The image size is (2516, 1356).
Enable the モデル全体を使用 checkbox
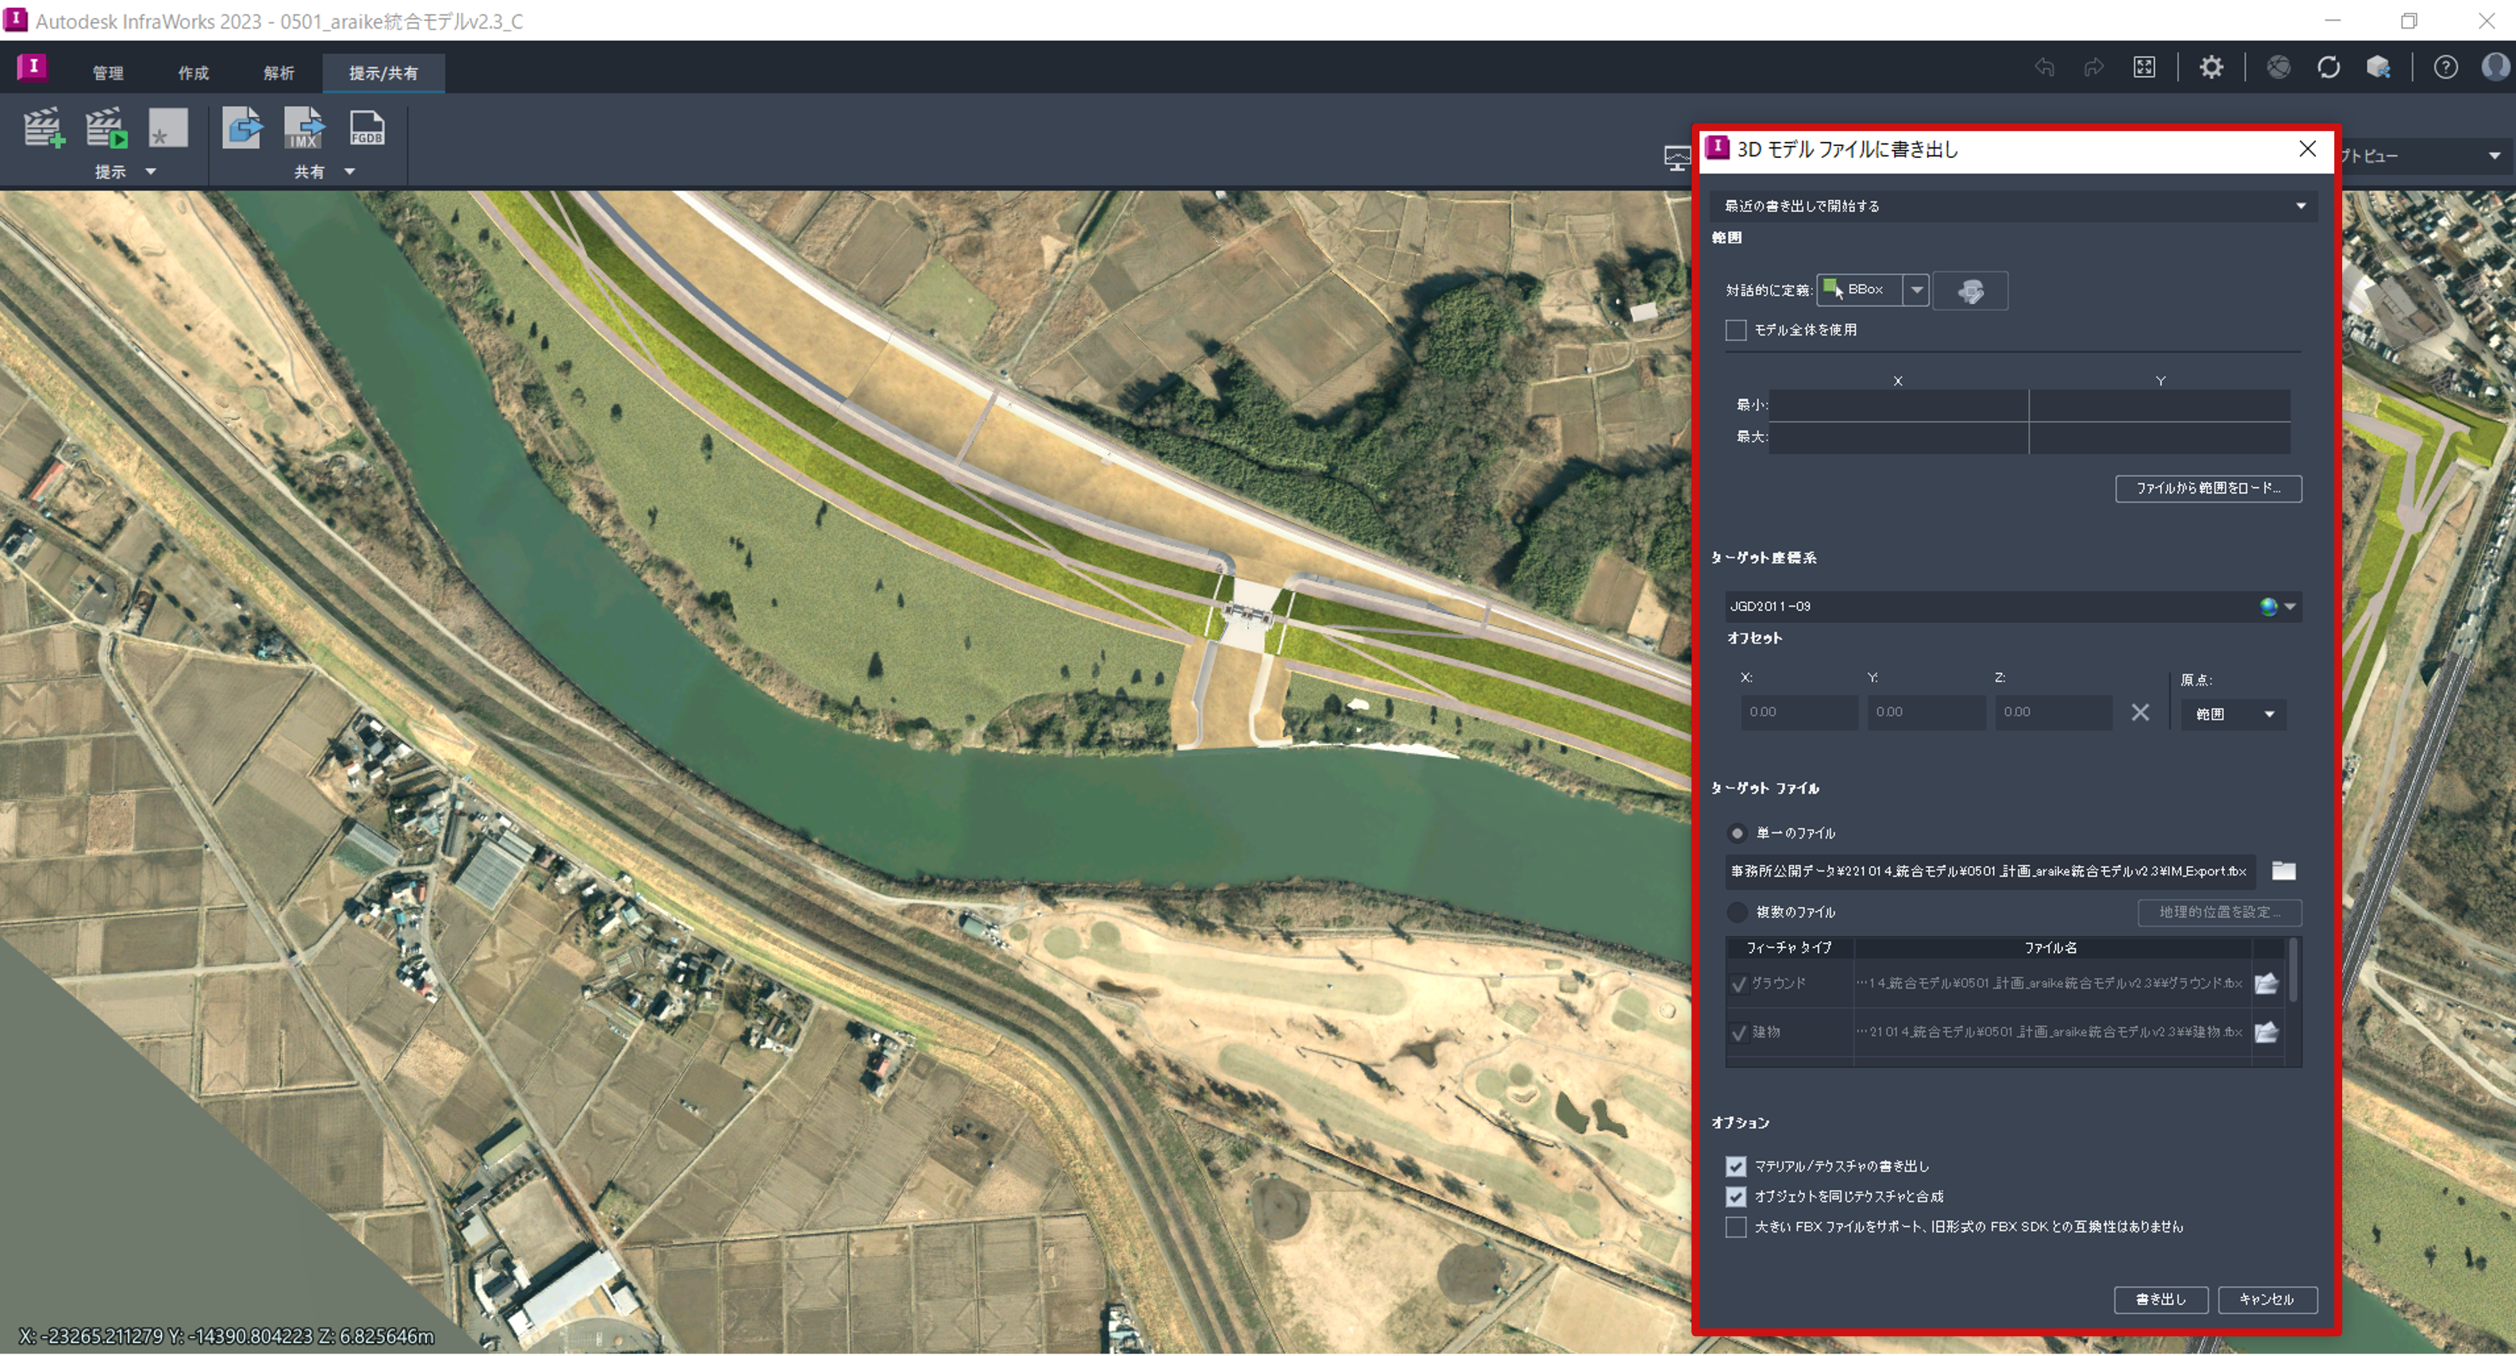pyautogui.click(x=1735, y=330)
